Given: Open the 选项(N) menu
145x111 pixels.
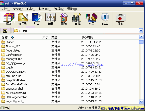Looking at the screenshot, I should [x=59, y=9].
